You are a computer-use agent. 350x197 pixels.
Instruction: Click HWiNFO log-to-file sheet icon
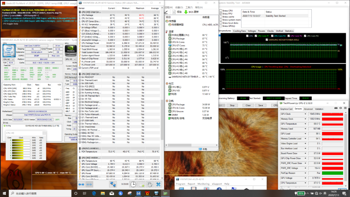pos(142,184)
